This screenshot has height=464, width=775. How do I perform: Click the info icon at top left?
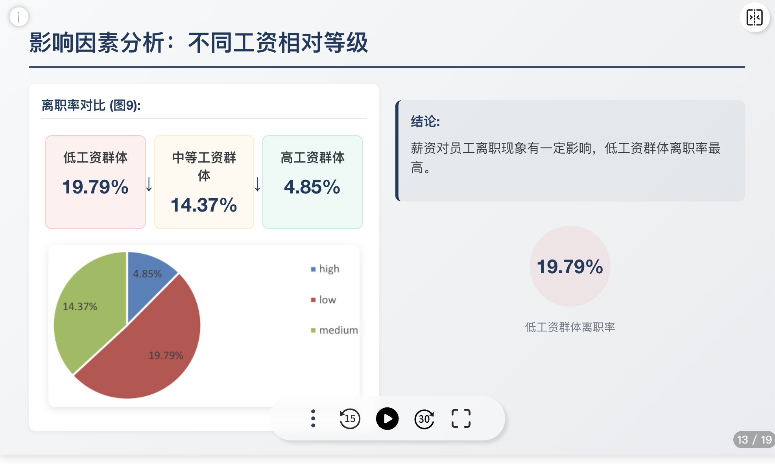coord(19,17)
